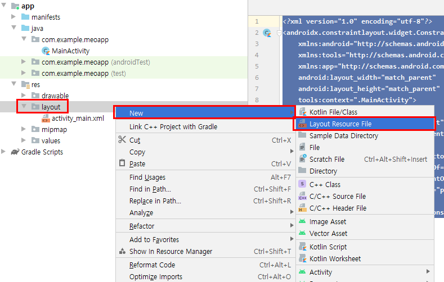This screenshot has height=282, width=444.
Task: Open the Analyze submenu
Action: point(205,212)
